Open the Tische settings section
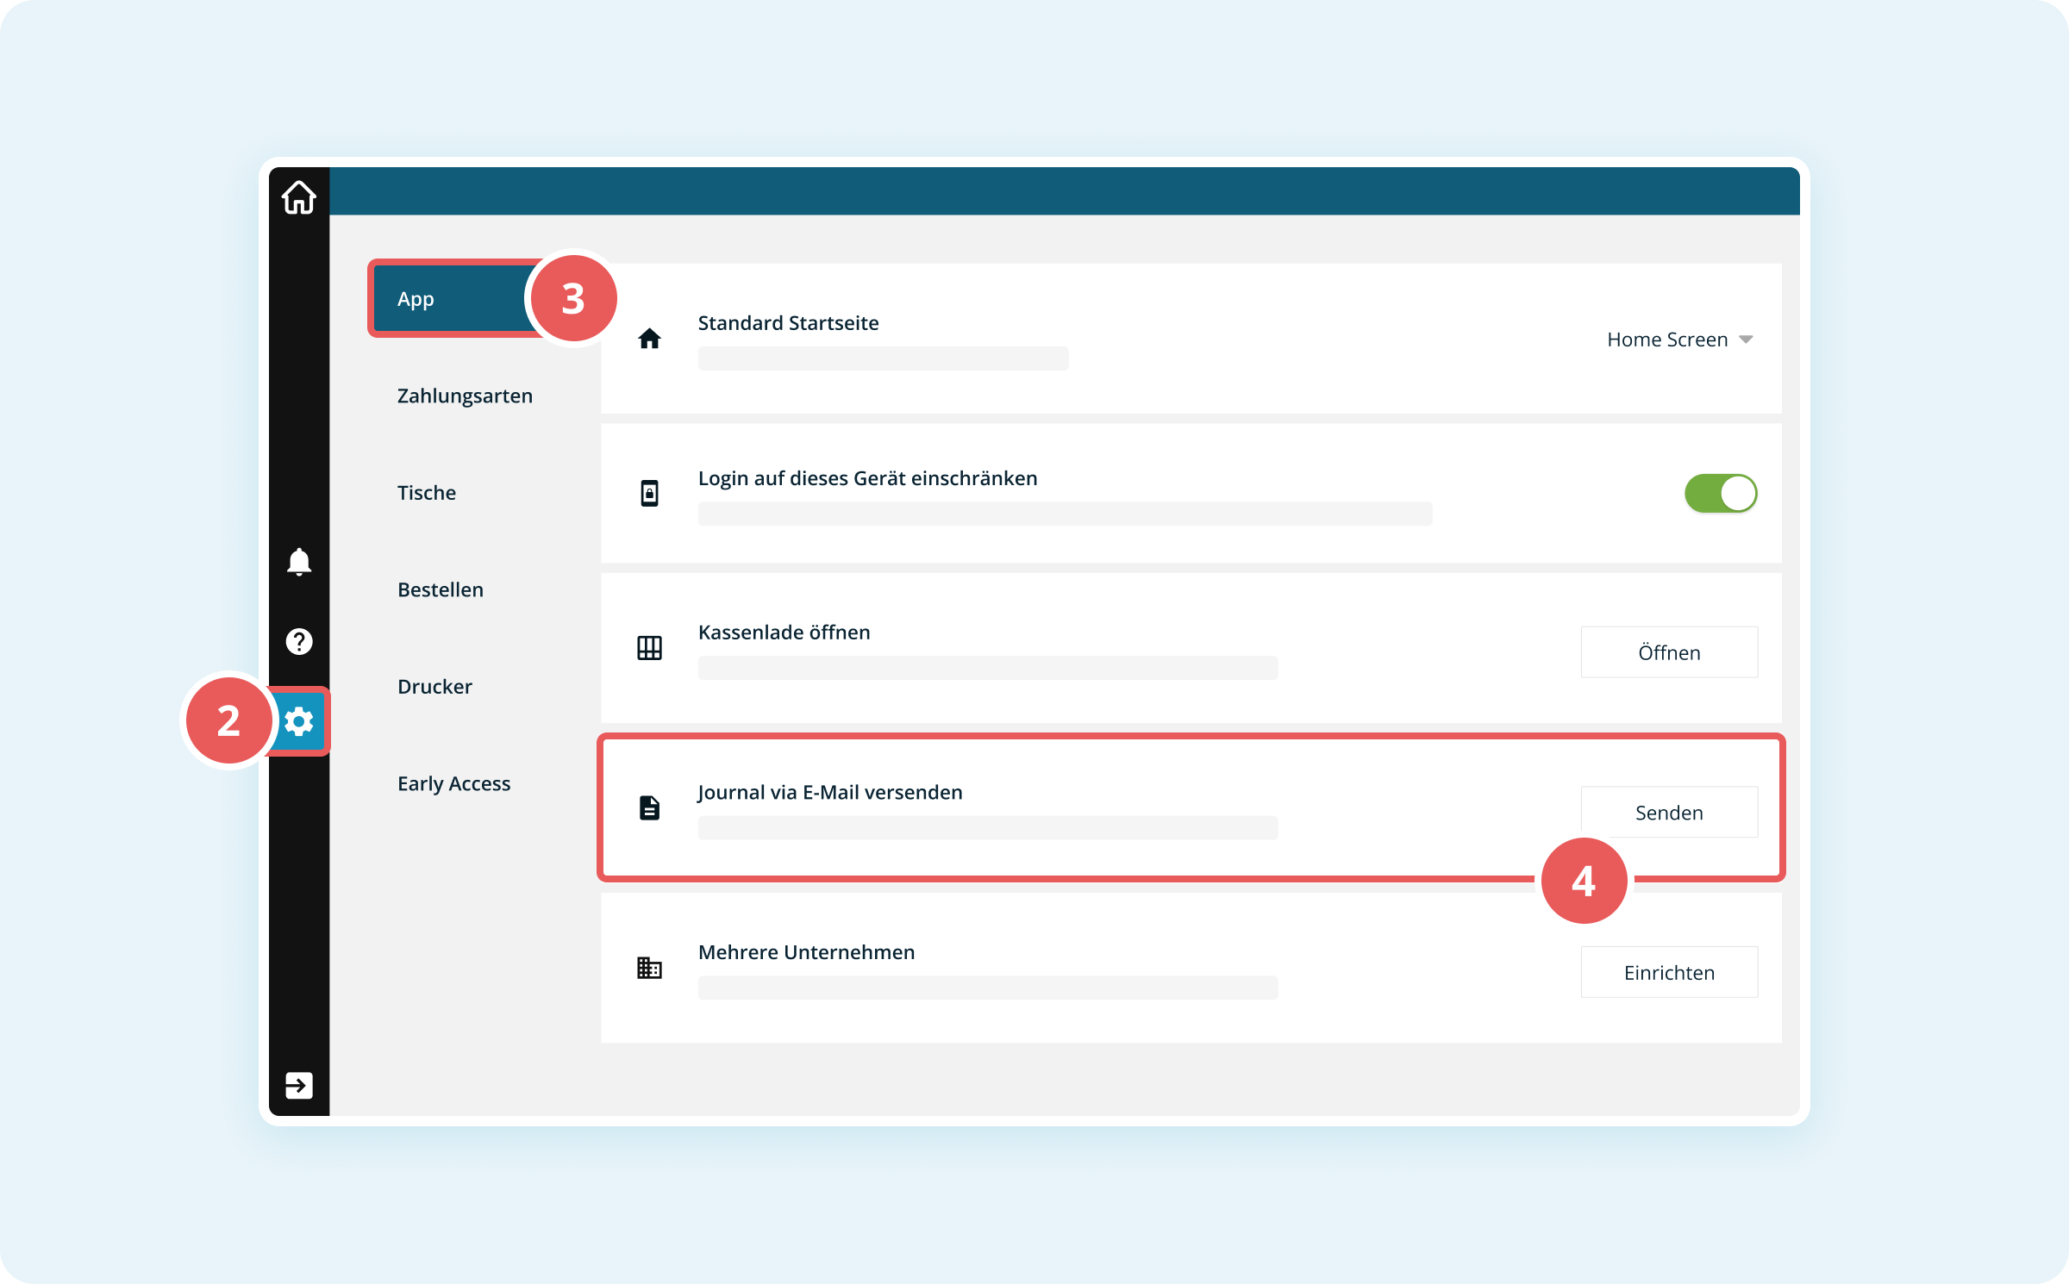2069x1284 pixels. 427,492
